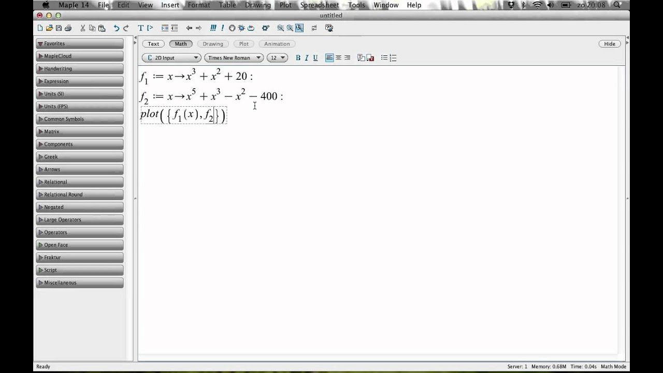Restart the Maple server with the toolbar icon

coord(251,28)
